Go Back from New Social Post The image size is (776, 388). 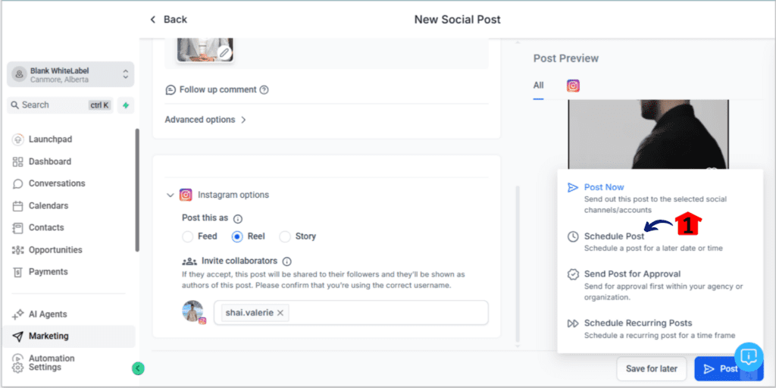pyautogui.click(x=168, y=20)
